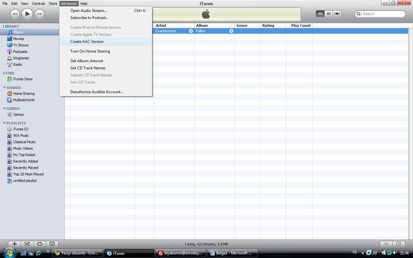Sort by Artist column header
413x258 pixels.
pos(174,25)
